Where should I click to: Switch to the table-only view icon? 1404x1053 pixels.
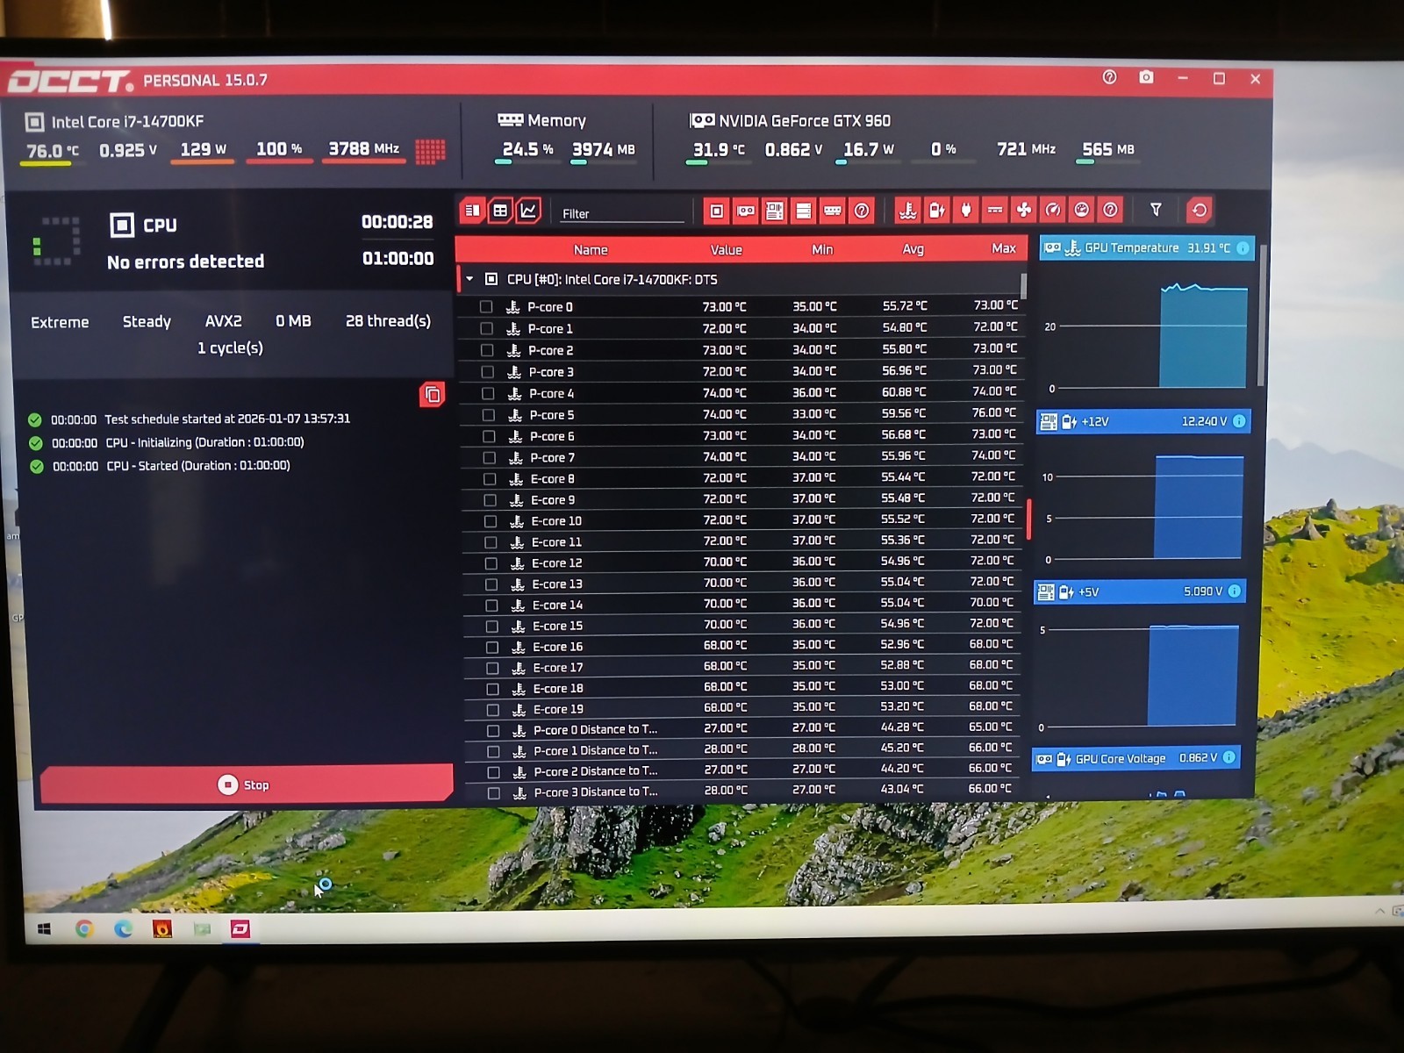coord(500,211)
